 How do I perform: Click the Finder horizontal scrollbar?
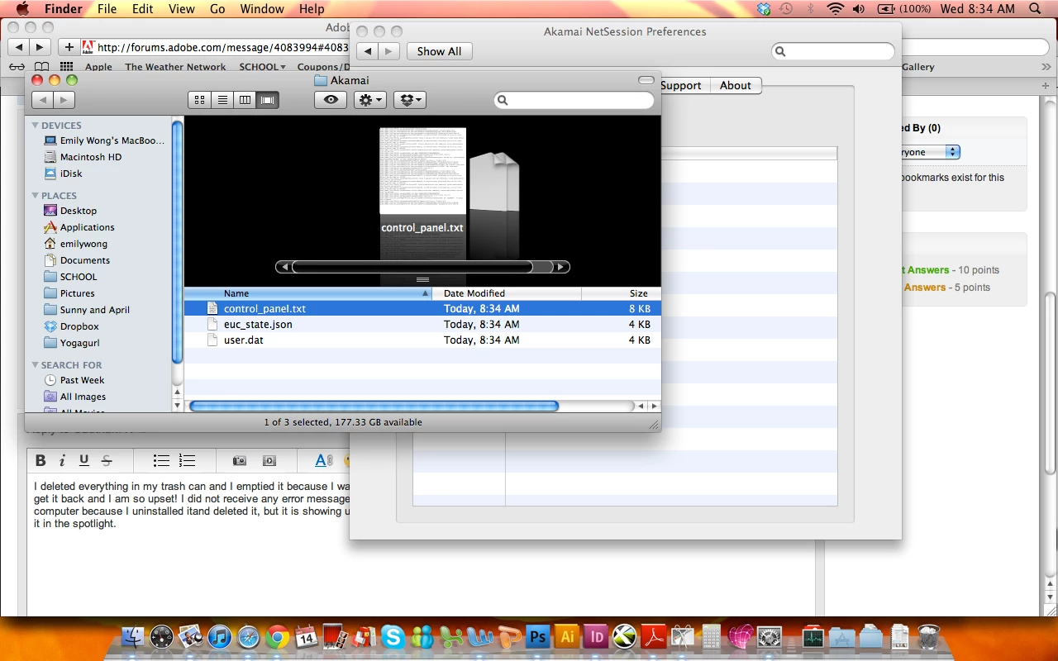click(x=374, y=407)
